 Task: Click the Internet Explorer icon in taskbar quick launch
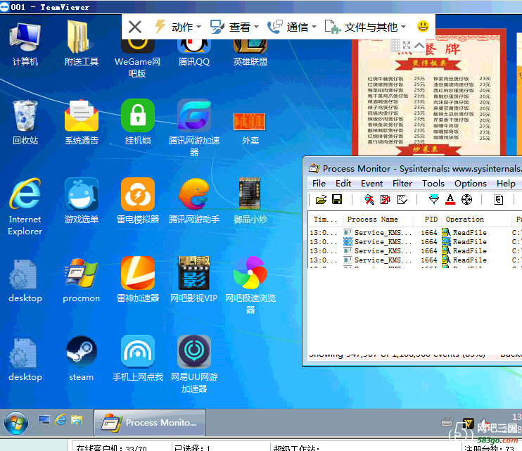tap(61, 420)
